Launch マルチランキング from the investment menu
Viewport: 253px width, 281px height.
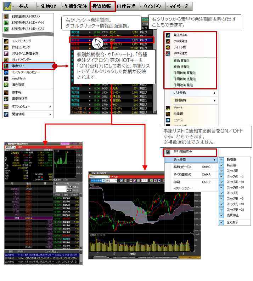pos(28,41)
